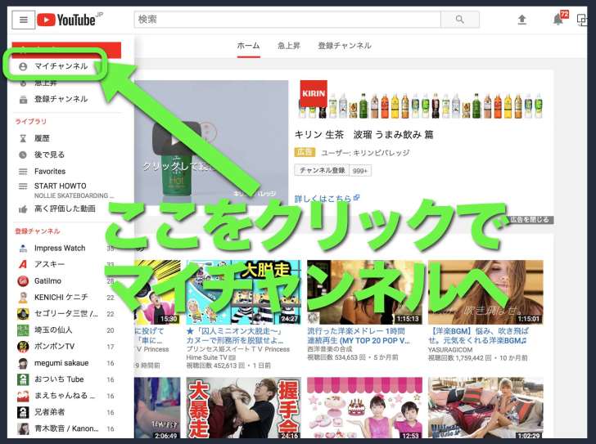The width and height of the screenshot is (596, 444).
Task: Follow the 詳しくはこちら link
Action: (327, 199)
